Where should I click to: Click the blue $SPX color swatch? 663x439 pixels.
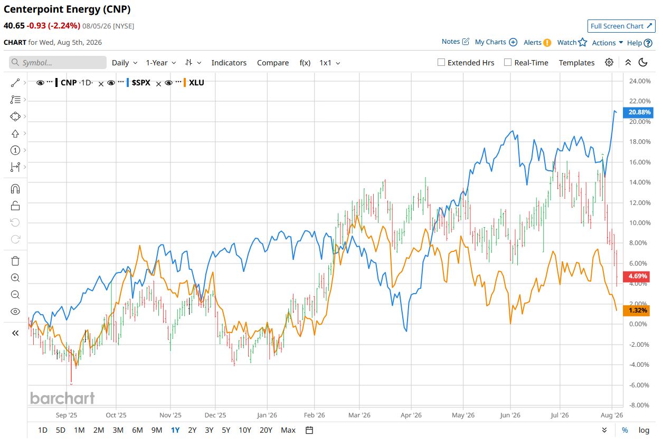click(x=128, y=83)
